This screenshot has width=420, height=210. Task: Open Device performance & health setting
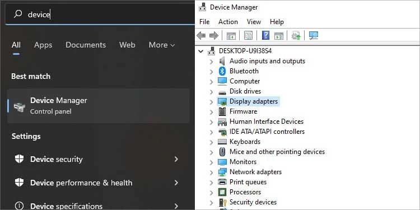(x=96, y=183)
